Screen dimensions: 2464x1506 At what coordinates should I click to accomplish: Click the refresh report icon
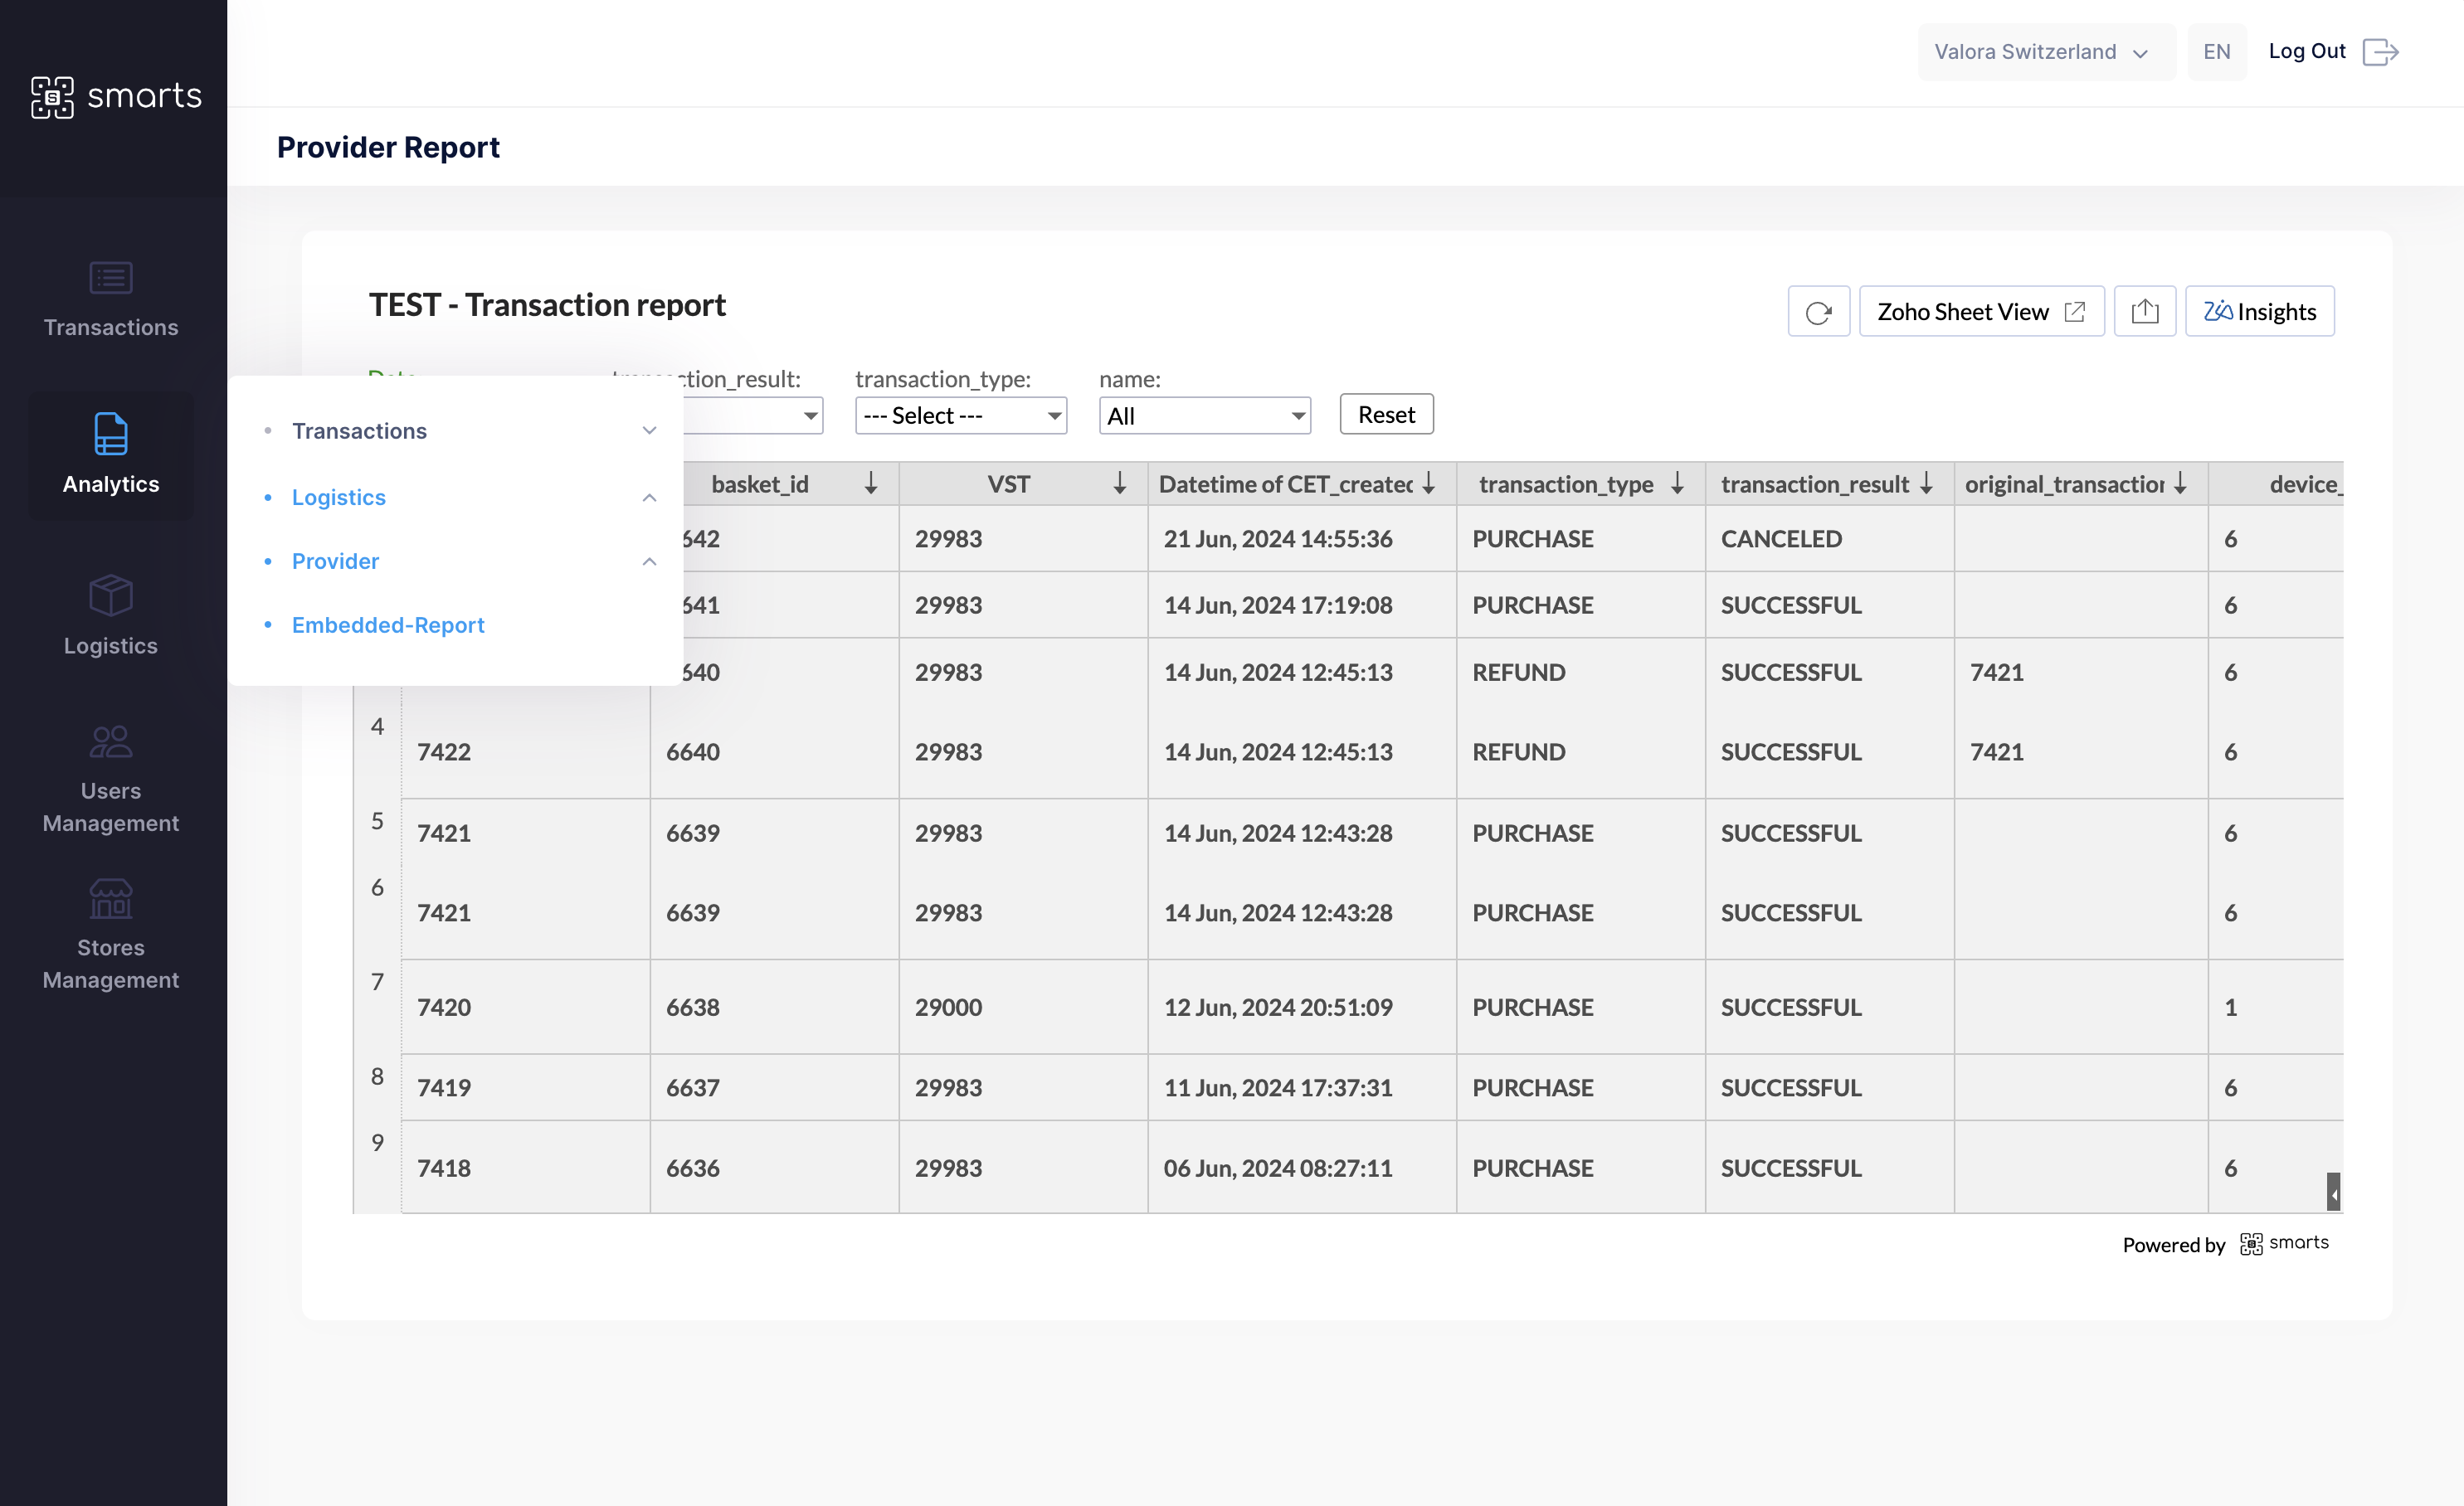(x=1818, y=312)
